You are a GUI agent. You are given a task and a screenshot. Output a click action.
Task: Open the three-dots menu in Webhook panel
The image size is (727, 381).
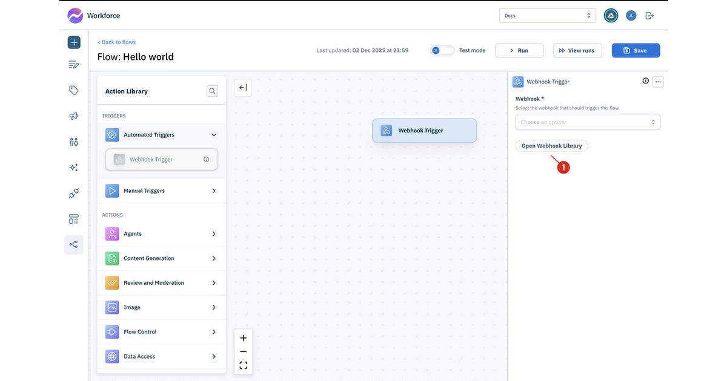click(658, 81)
